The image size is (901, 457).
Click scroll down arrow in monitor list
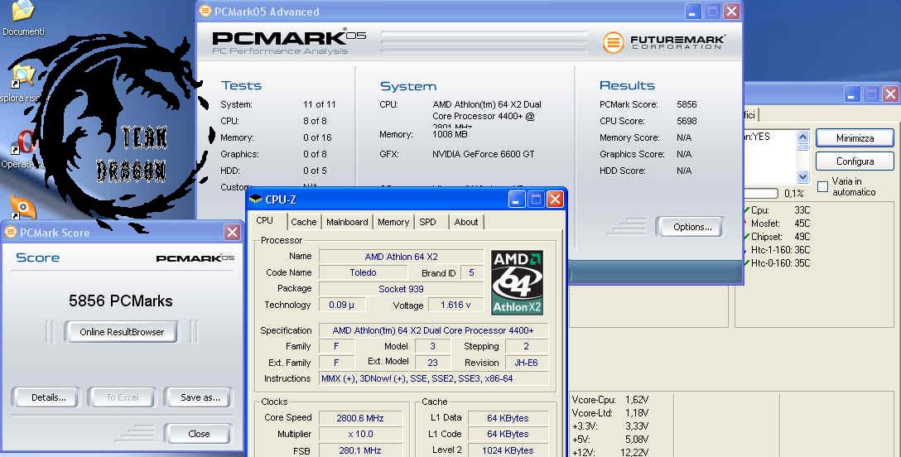(802, 177)
